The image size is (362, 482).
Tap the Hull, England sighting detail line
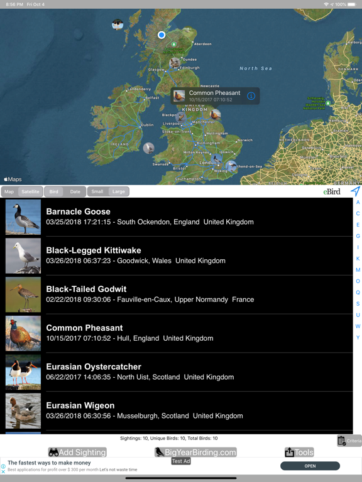coord(129,338)
